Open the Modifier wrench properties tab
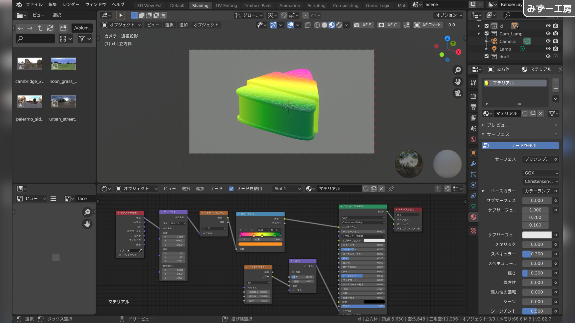The width and height of the screenshot is (575, 323). pos(473,164)
